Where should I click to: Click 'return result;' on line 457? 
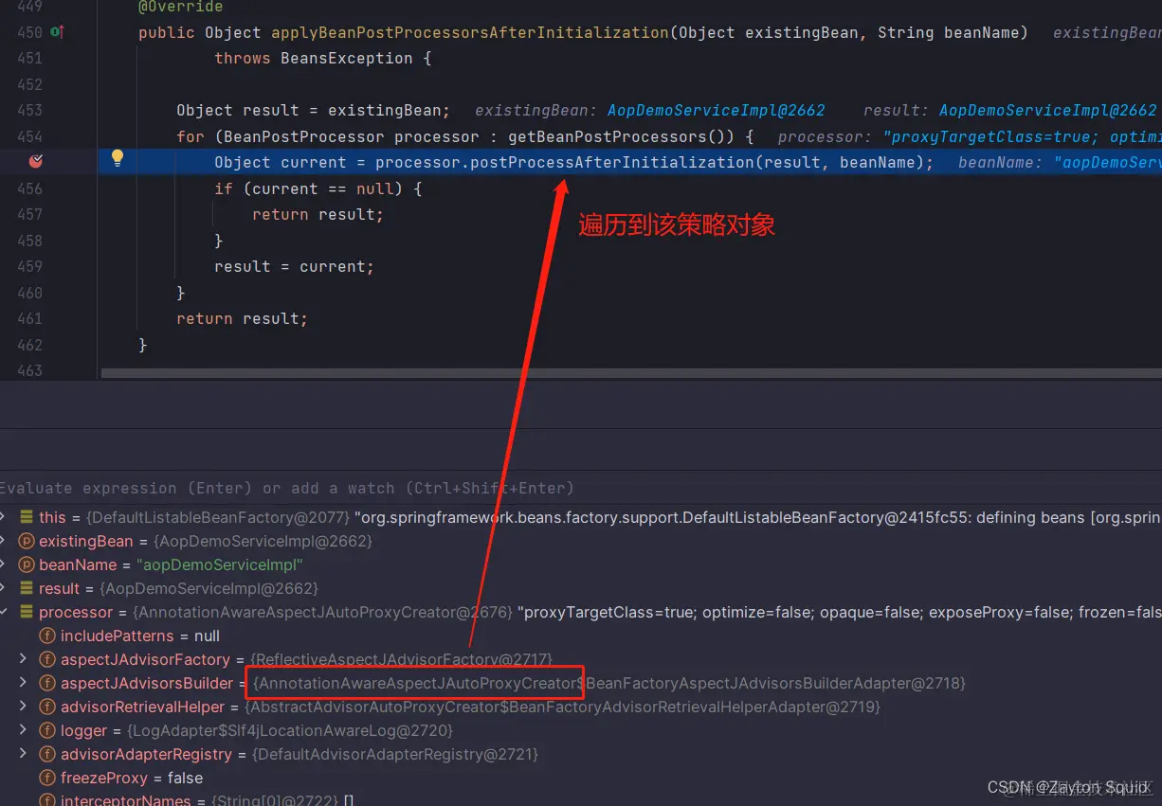point(318,214)
